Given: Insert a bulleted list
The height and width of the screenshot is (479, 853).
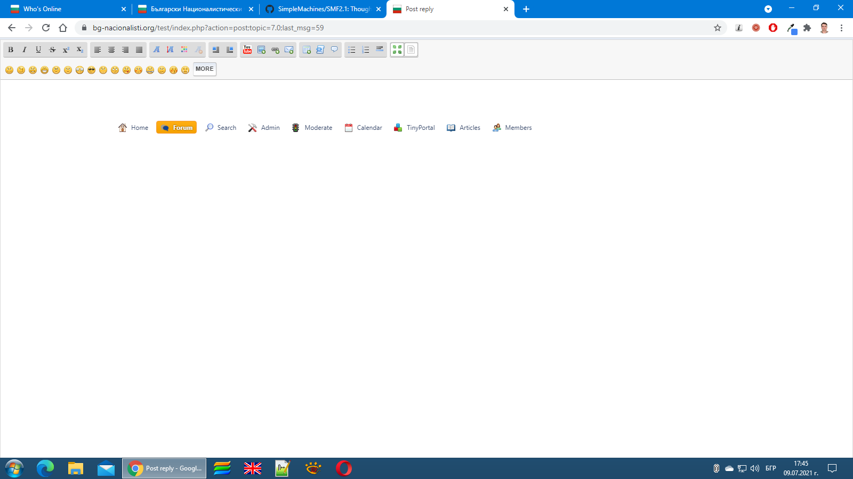Looking at the screenshot, I should click(x=352, y=49).
